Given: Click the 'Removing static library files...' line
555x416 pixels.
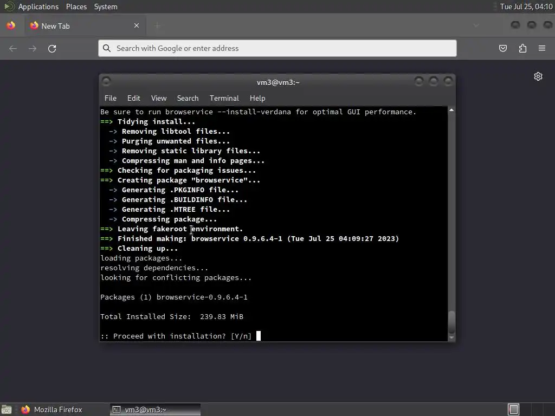Looking at the screenshot, I should click(x=184, y=151).
